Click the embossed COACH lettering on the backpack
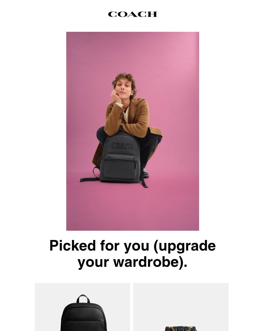 point(122,145)
